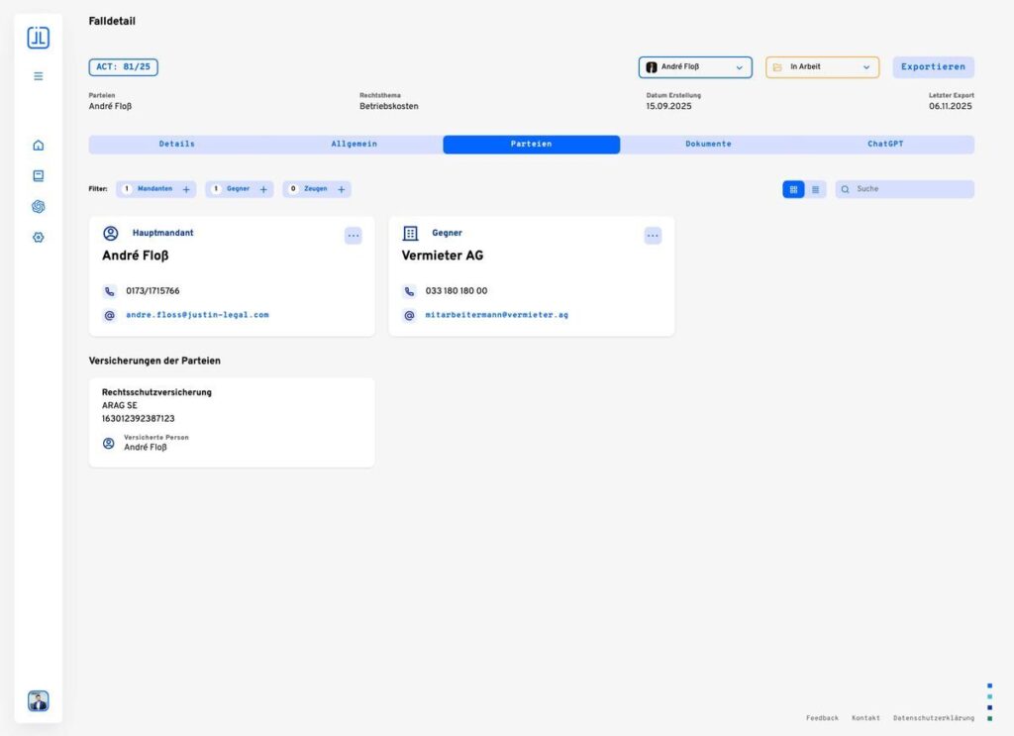Click the Suche search field

click(x=911, y=189)
